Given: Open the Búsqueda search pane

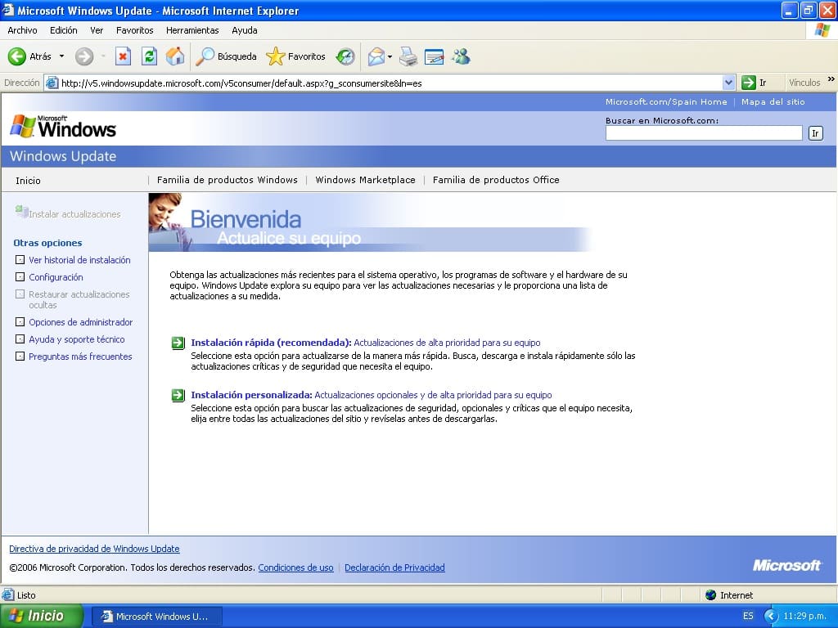Looking at the screenshot, I should (226, 56).
